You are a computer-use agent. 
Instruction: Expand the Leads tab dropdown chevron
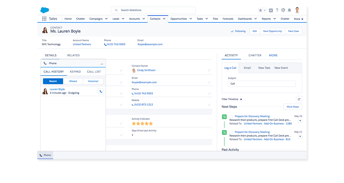tap(123, 19)
